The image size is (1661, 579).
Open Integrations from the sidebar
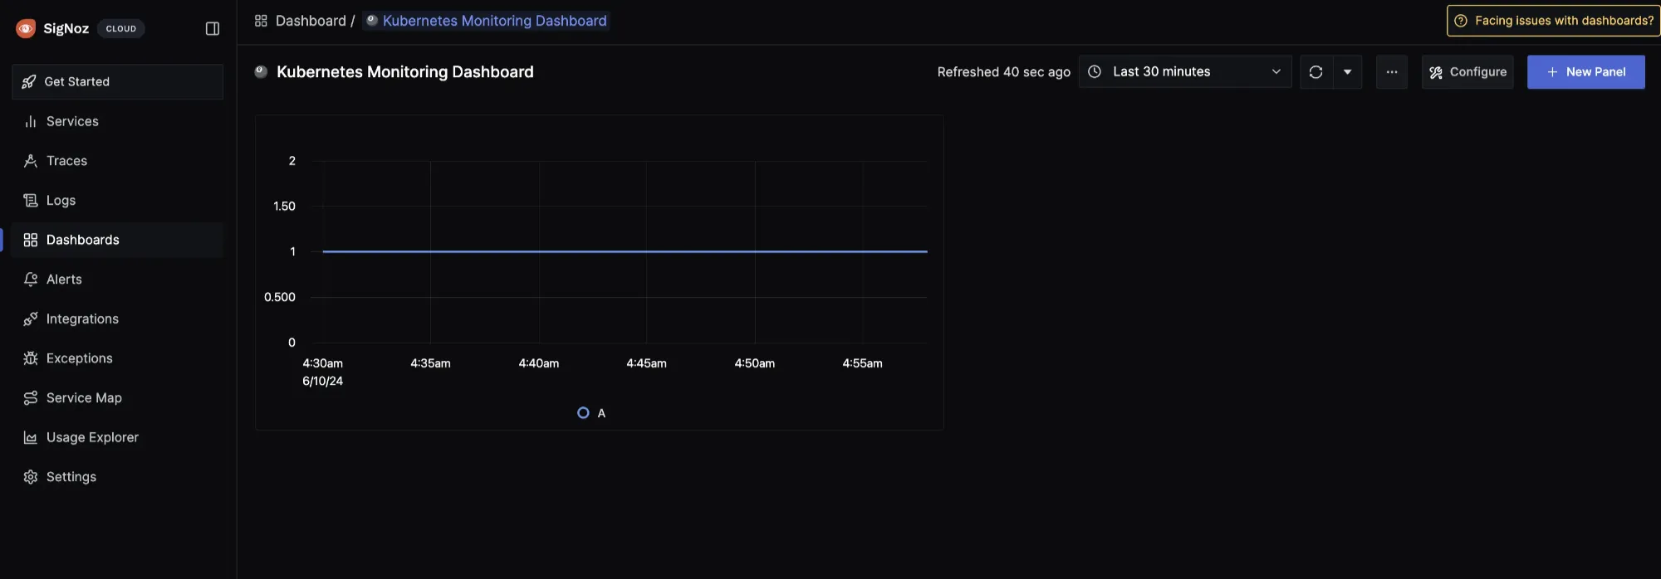pos(118,319)
